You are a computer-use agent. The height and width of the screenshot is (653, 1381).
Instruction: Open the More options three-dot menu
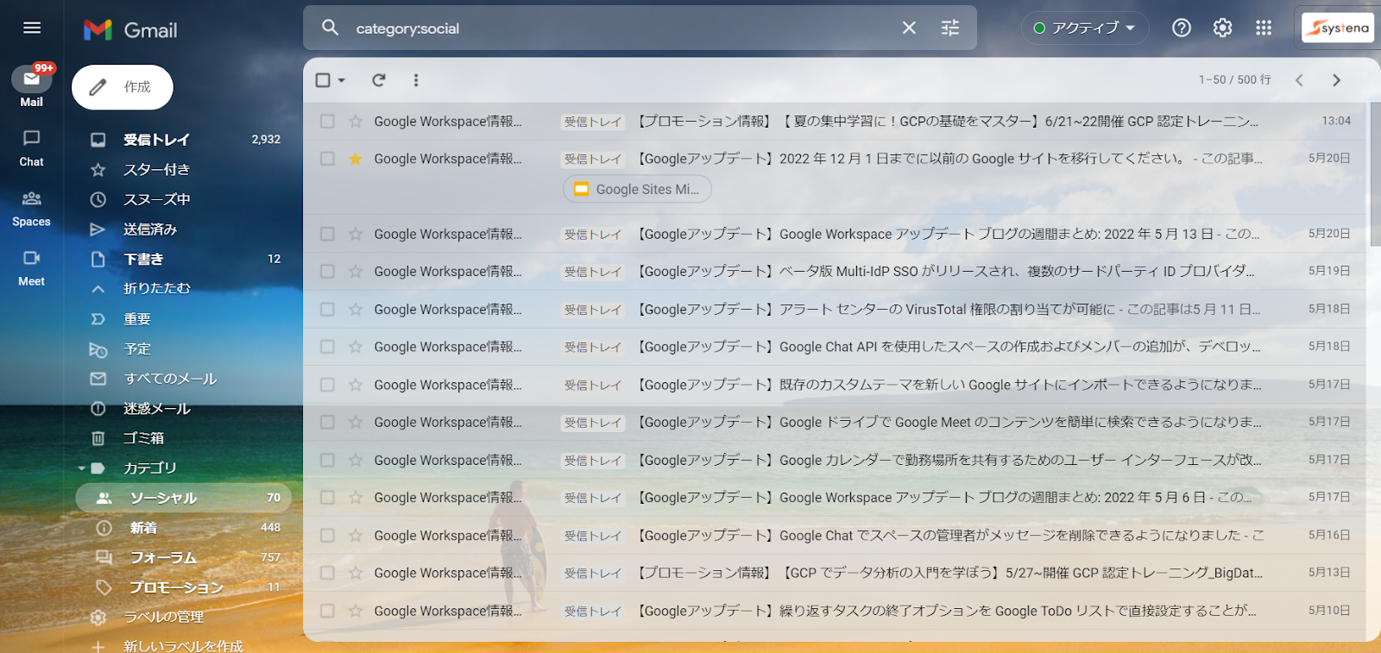pos(416,80)
